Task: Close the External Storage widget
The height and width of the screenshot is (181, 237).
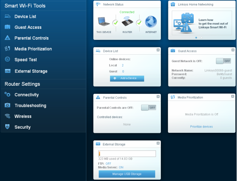Action: click(158, 143)
